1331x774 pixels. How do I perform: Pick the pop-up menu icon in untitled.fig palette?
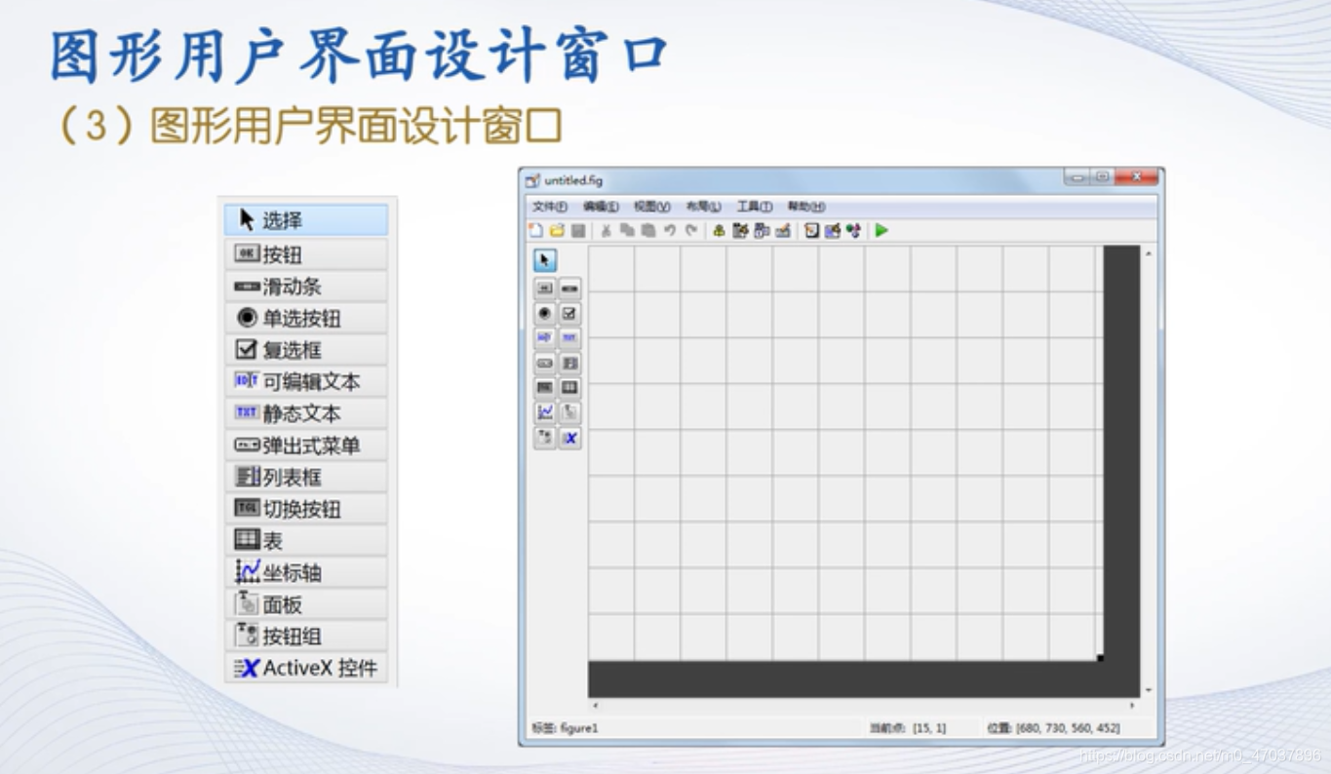pos(545,363)
